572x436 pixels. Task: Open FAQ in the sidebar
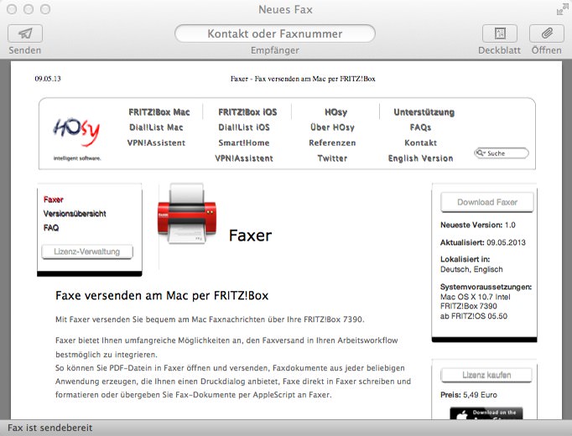[51, 228]
